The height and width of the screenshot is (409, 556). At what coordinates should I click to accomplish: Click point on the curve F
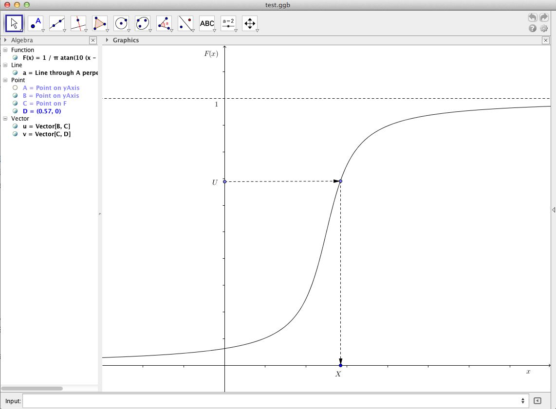tap(340, 181)
